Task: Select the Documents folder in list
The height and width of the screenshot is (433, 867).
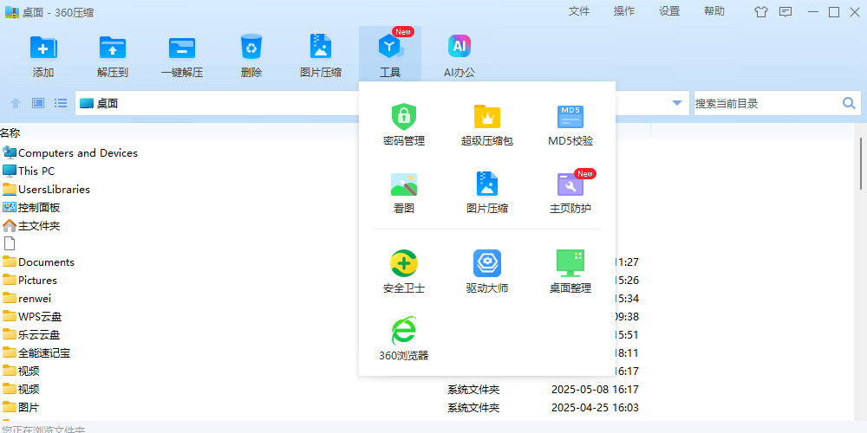Action: pyautogui.click(x=46, y=262)
